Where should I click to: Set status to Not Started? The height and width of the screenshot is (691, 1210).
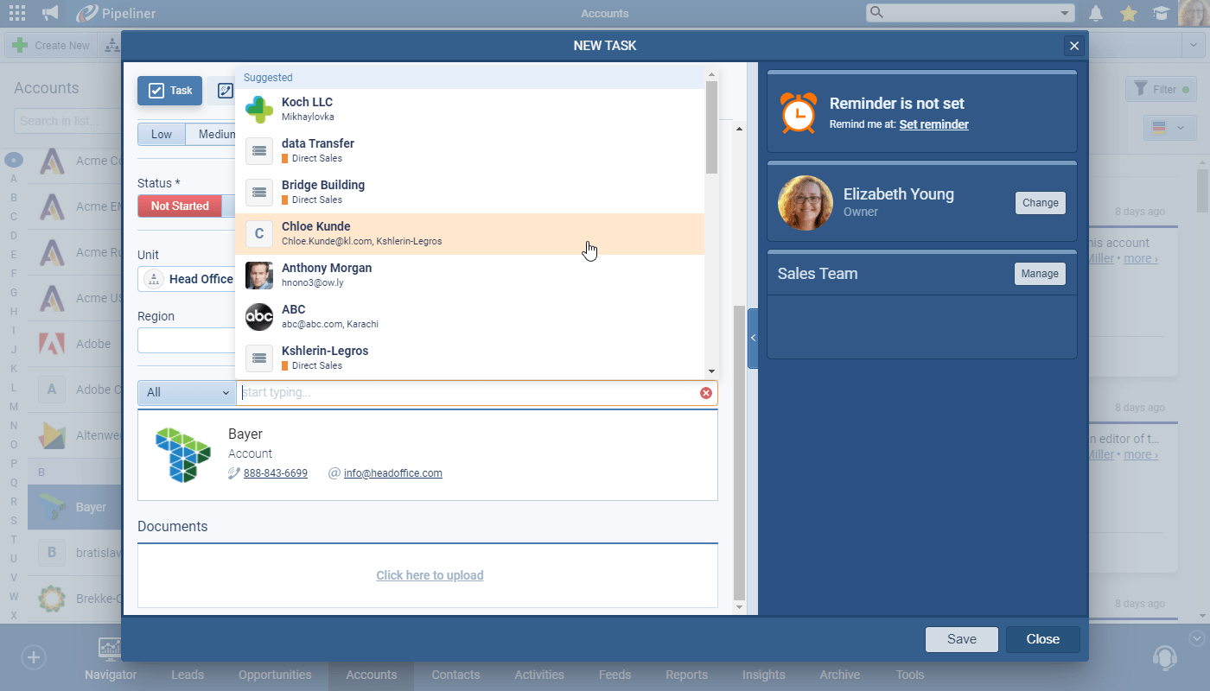click(180, 206)
